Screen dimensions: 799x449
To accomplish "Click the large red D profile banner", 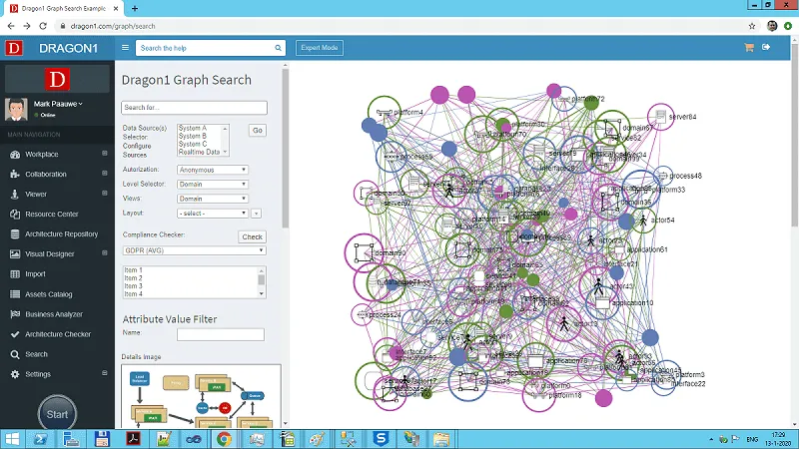I will pos(57,79).
